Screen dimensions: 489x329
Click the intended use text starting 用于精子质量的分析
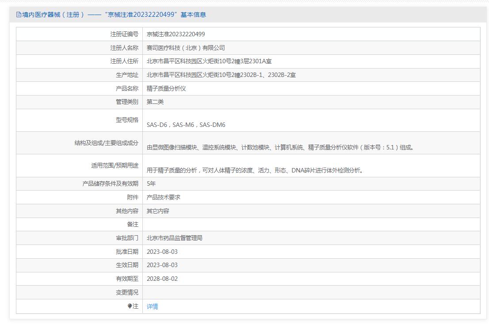pos(255,170)
